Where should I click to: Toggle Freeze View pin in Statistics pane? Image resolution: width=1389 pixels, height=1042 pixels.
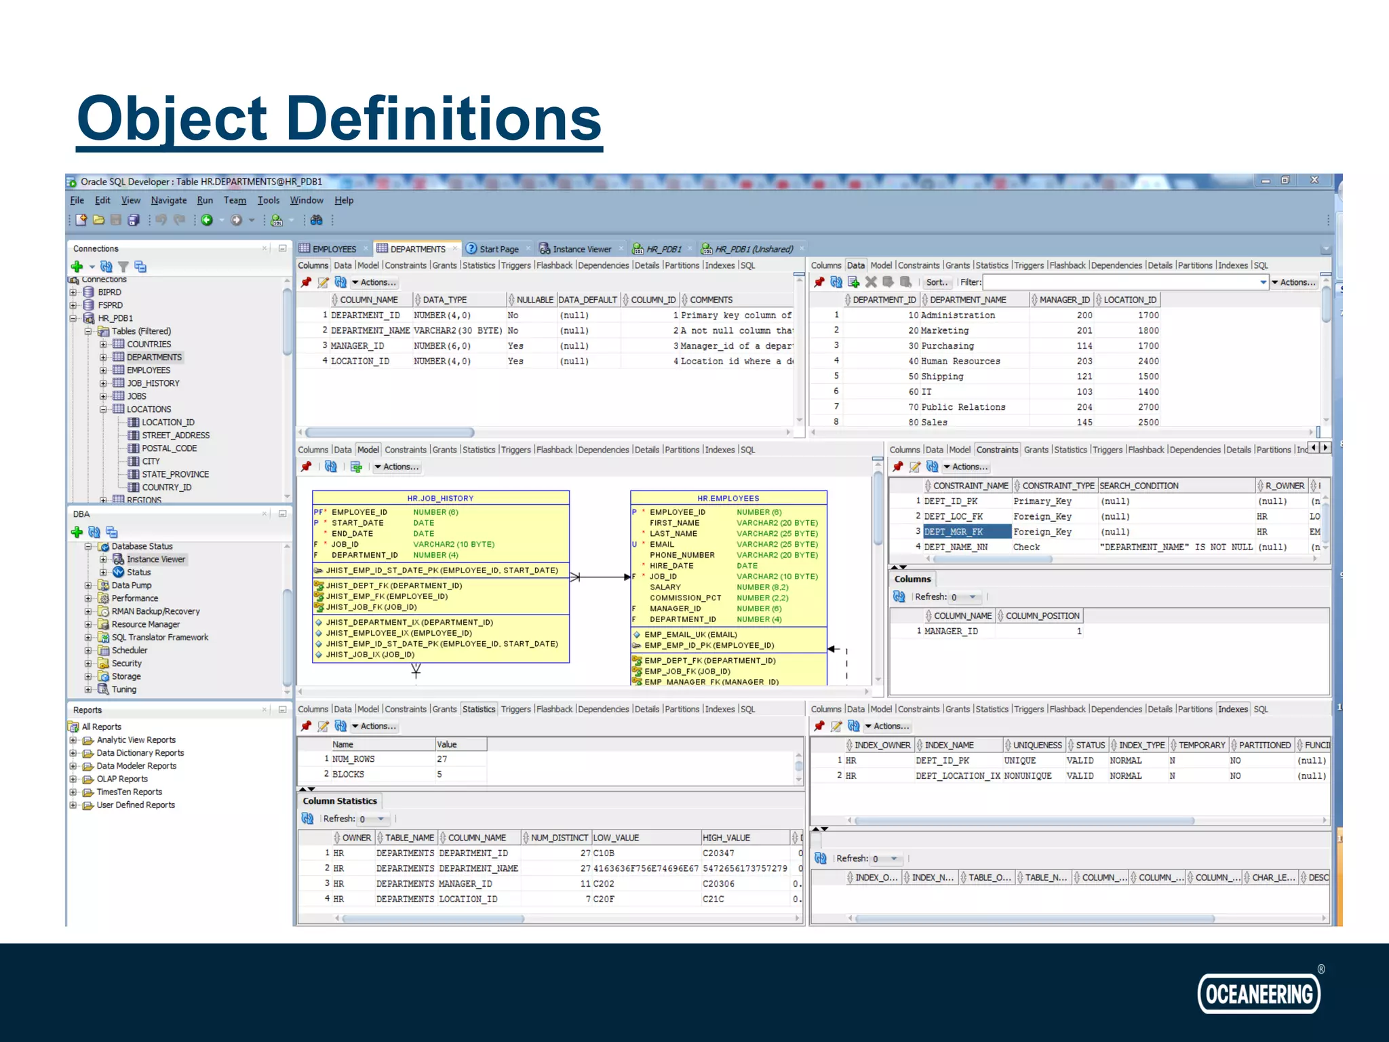307,726
